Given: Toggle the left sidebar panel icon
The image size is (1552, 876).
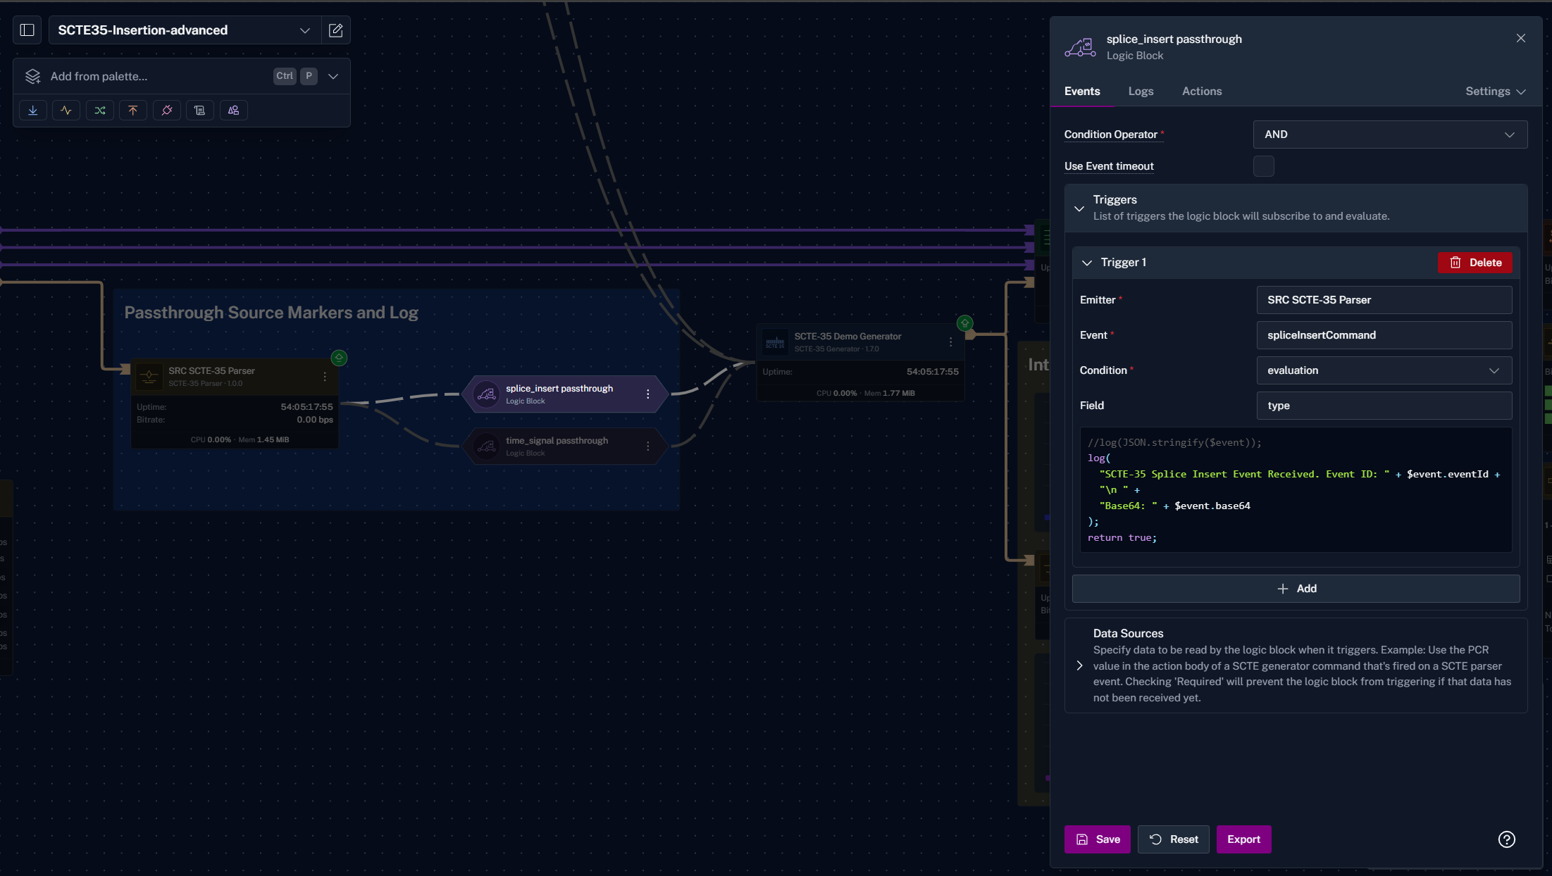Looking at the screenshot, I should [x=27, y=30].
